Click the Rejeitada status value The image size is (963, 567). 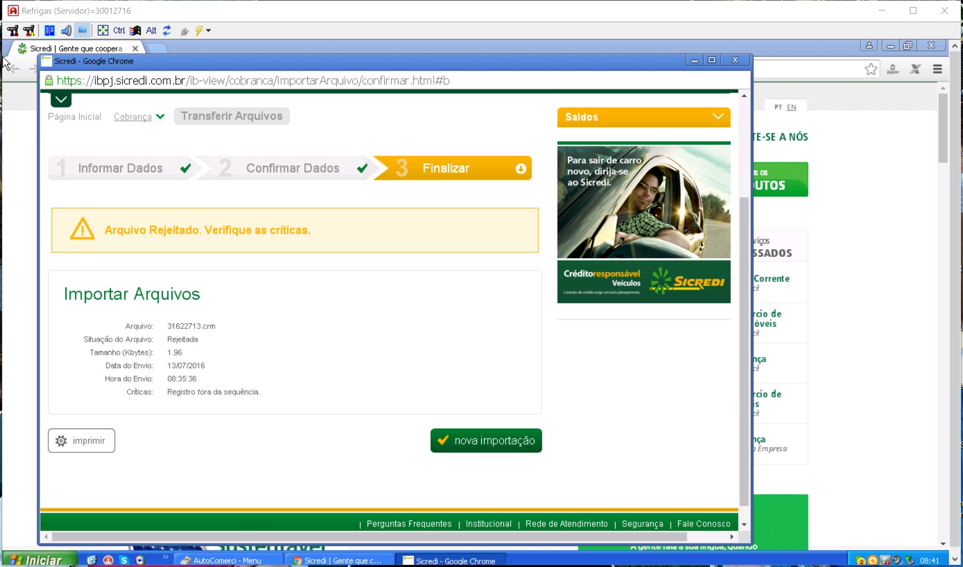(x=182, y=339)
